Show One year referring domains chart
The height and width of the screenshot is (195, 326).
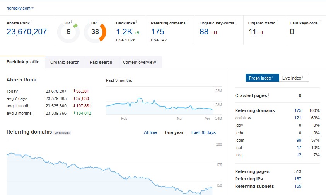[x=174, y=132]
